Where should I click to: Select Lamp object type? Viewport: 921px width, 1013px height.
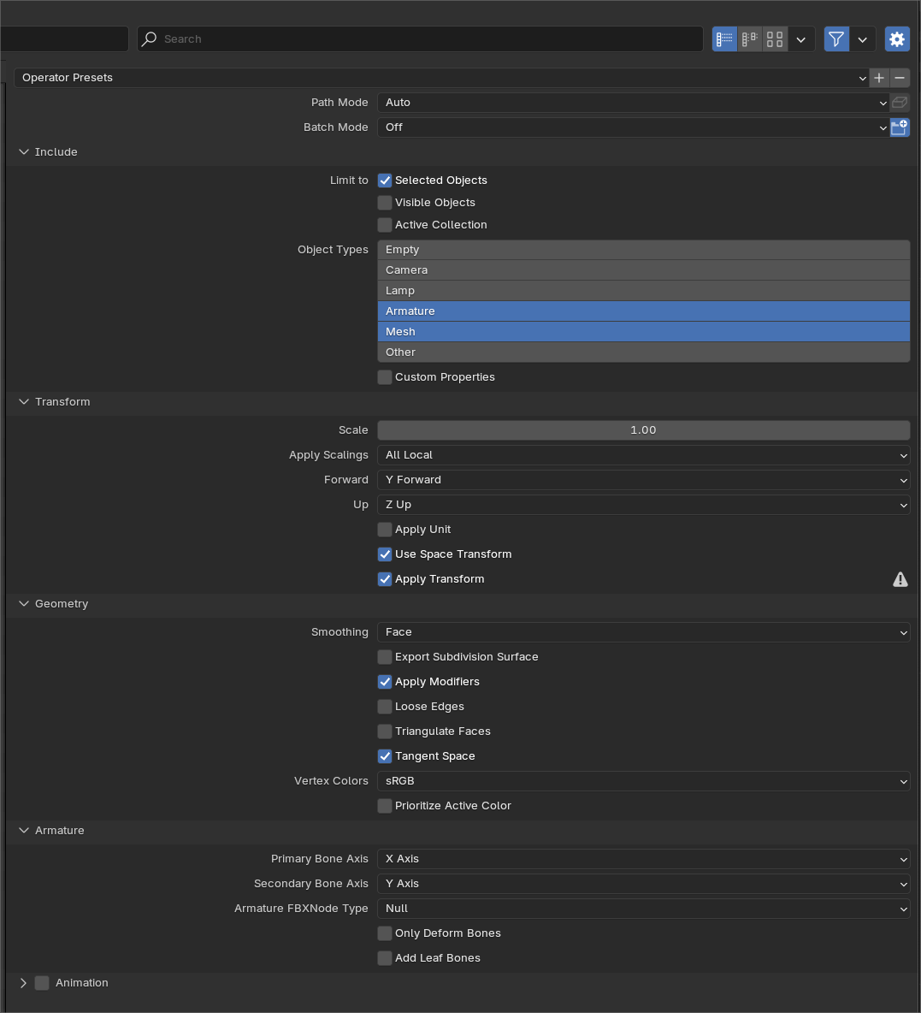pyautogui.click(x=644, y=291)
